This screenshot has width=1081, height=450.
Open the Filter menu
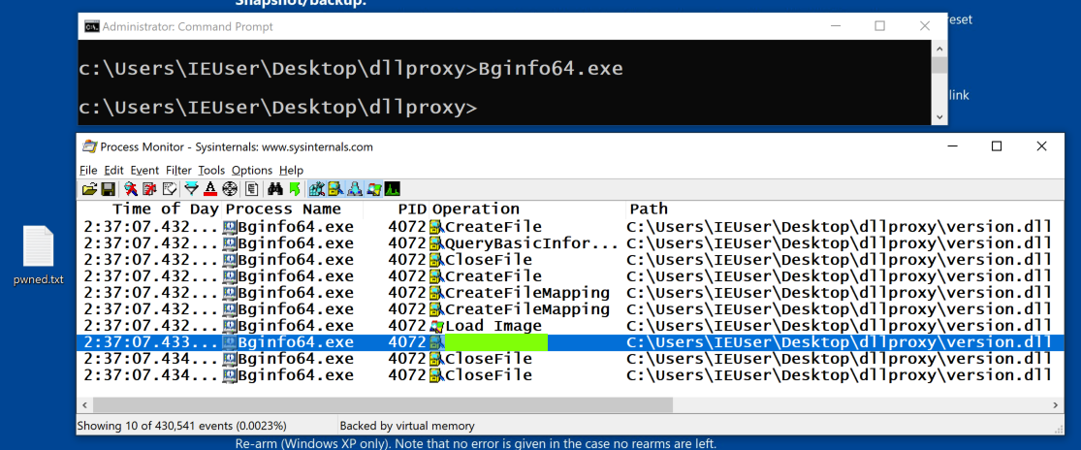pos(178,171)
